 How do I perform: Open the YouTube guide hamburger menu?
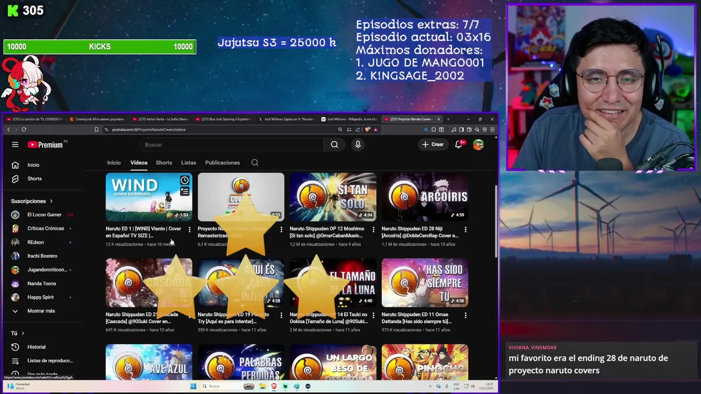tap(15, 144)
